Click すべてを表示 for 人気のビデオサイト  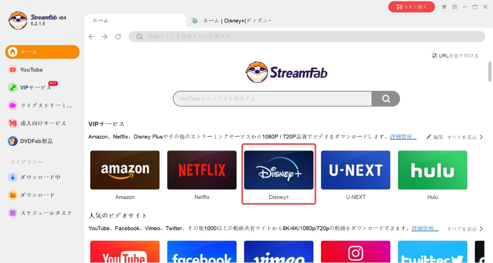[x=465, y=229]
